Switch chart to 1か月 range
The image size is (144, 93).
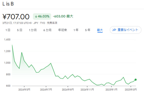pos(33,30)
